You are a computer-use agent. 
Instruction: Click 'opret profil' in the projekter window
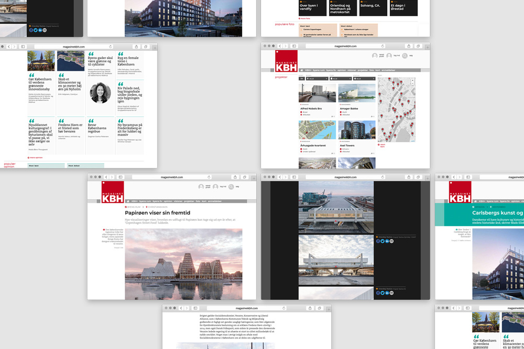(381, 55)
